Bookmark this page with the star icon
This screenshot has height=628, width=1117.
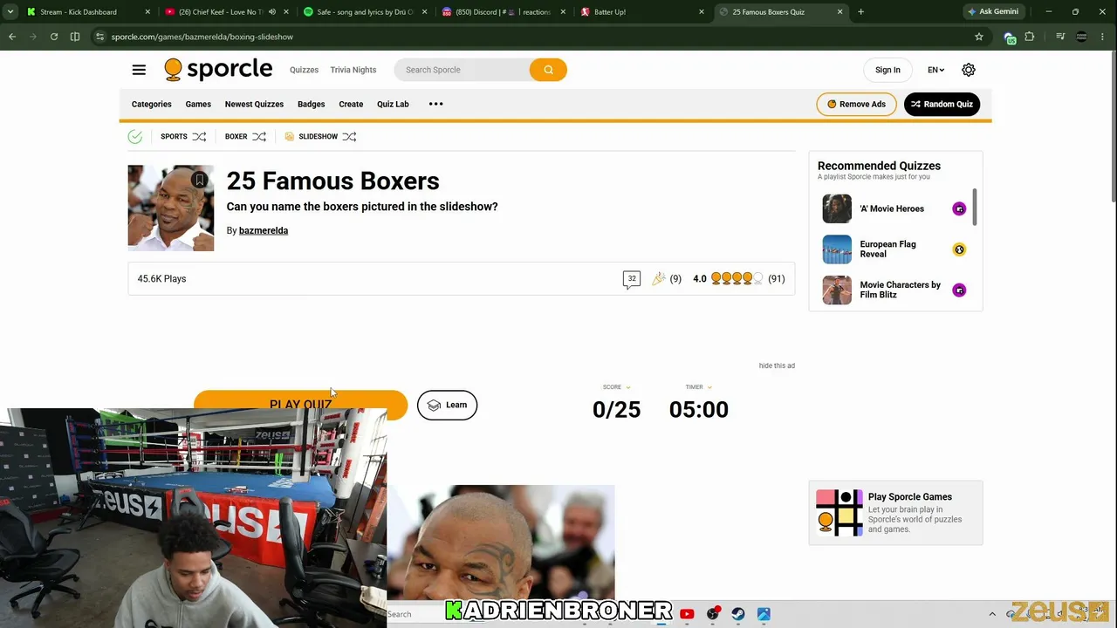click(x=979, y=37)
